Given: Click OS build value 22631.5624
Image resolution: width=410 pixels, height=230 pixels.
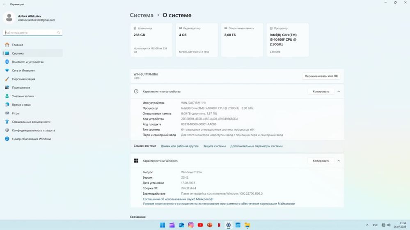Looking at the screenshot, I should coord(188,189).
